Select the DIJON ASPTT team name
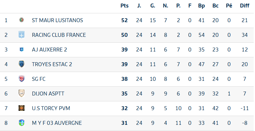The image size is (255, 131). [48, 94]
